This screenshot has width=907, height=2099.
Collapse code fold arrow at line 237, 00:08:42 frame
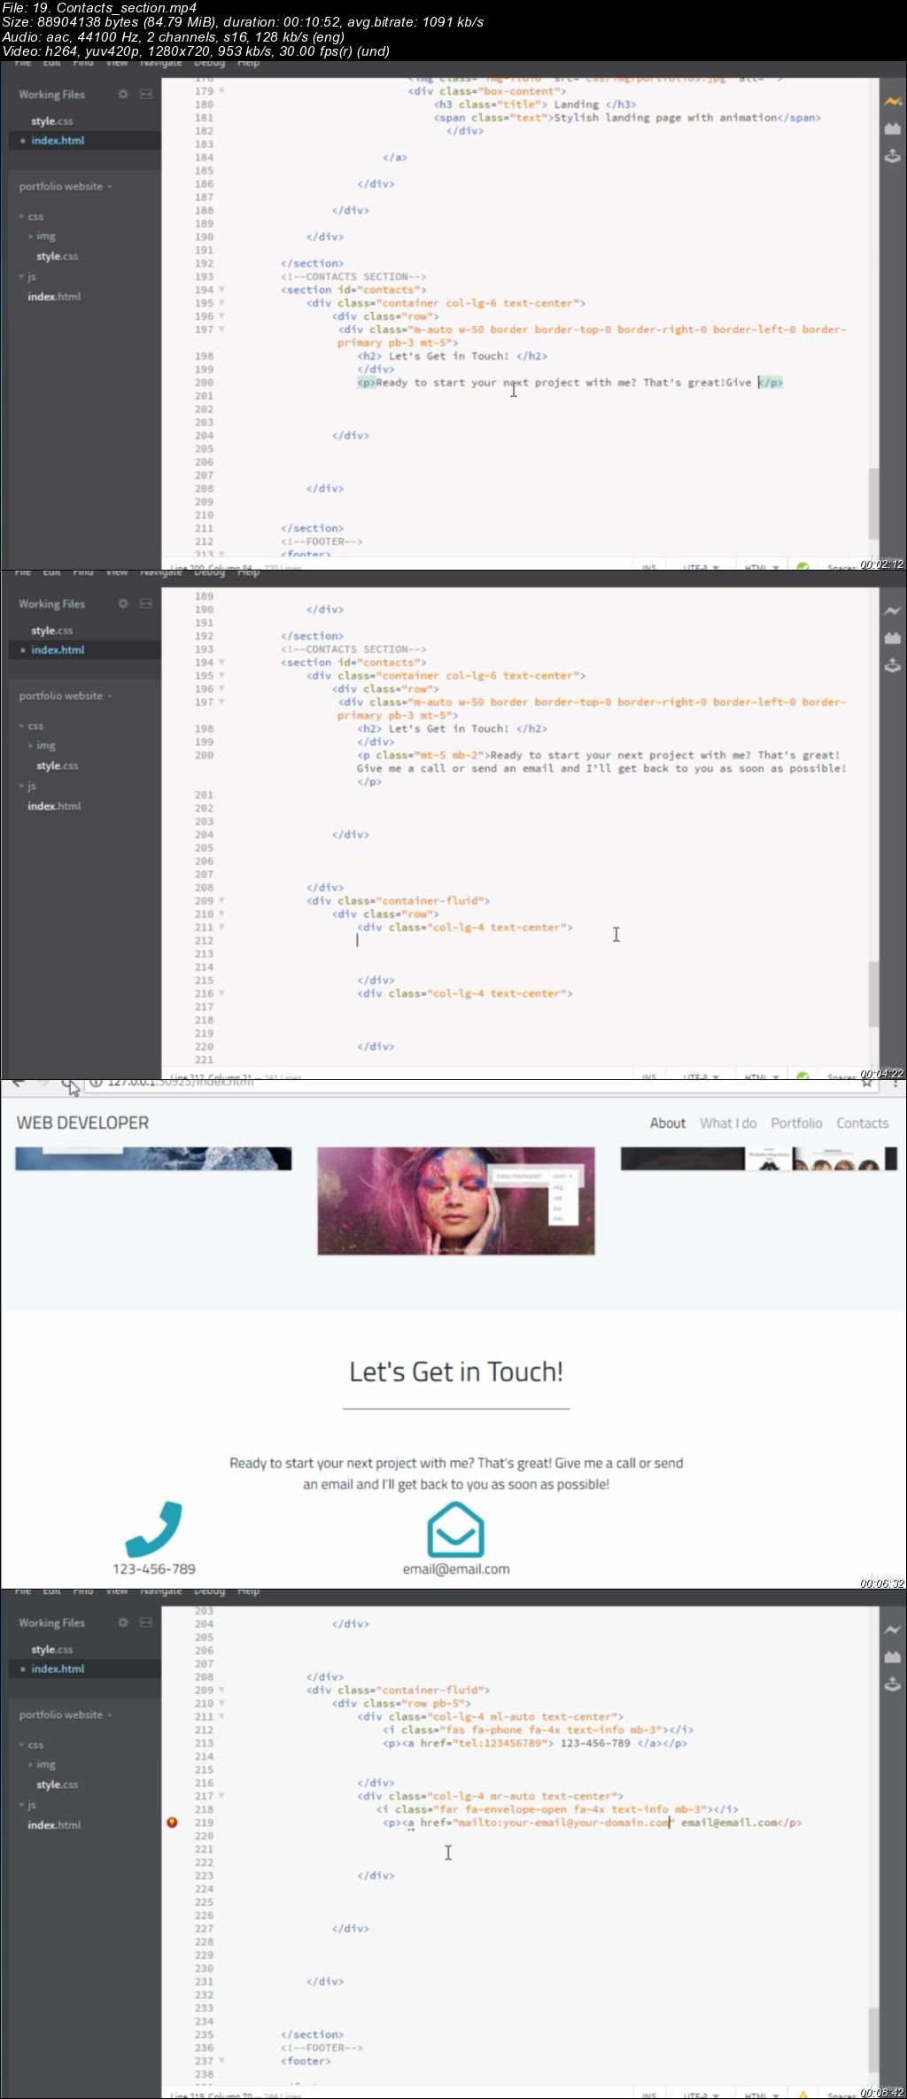click(x=221, y=2061)
